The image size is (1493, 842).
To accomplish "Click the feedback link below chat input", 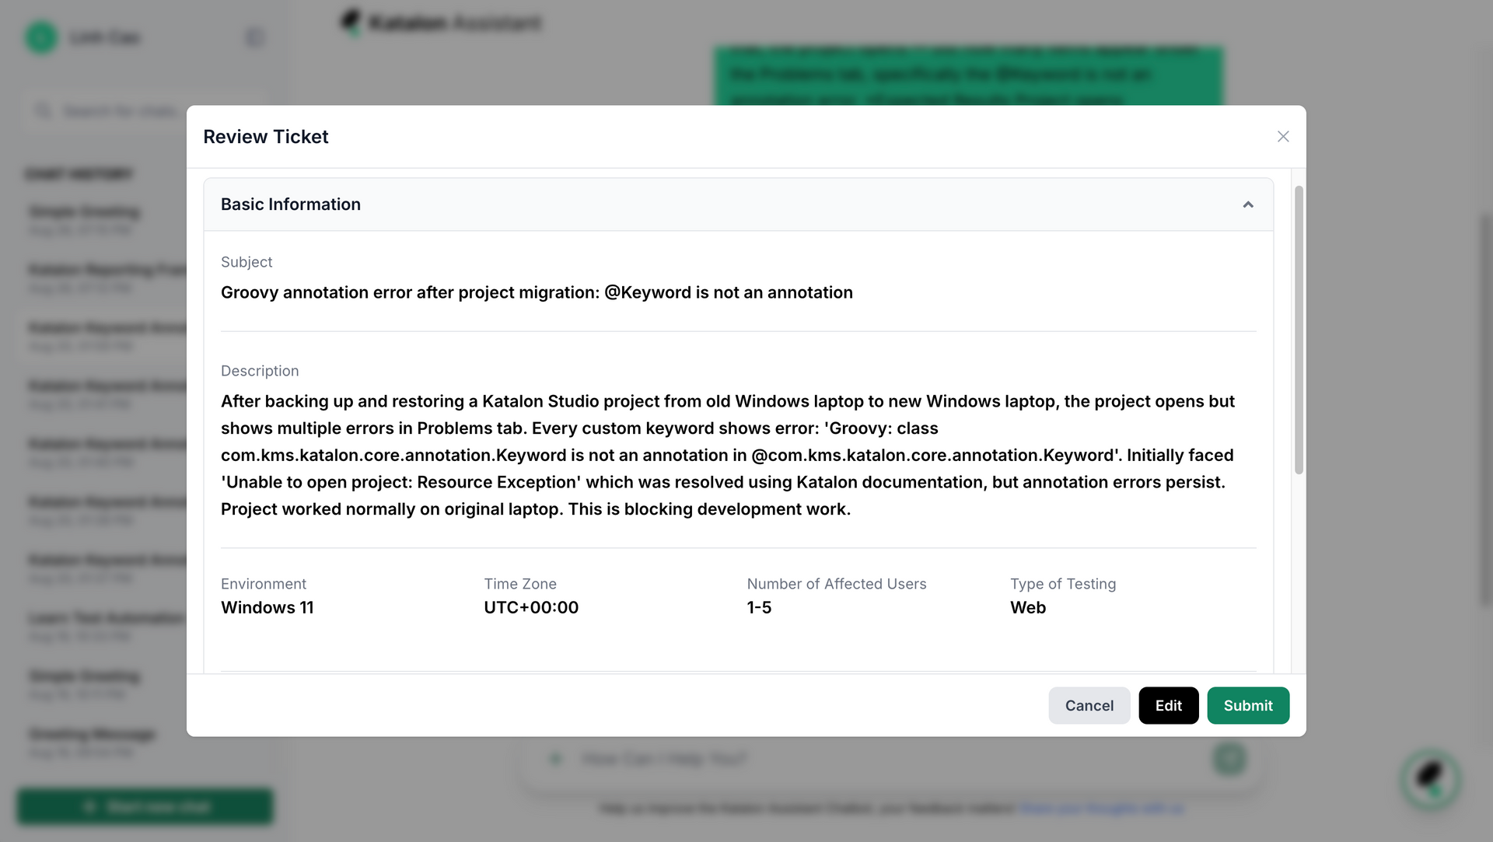I will pyautogui.click(x=1101, y=809).
